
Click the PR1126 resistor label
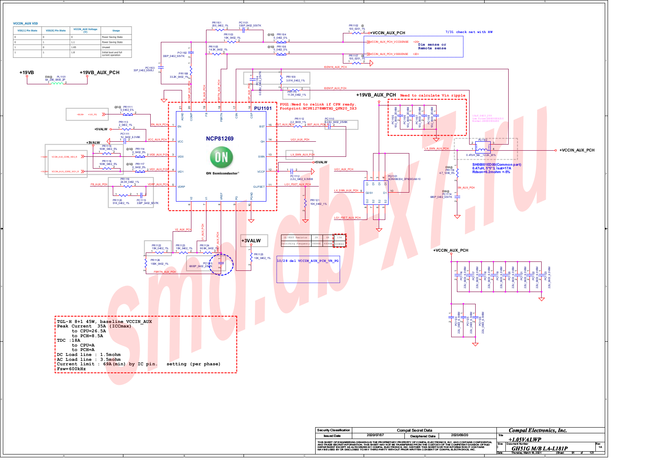tap(155, 260)
